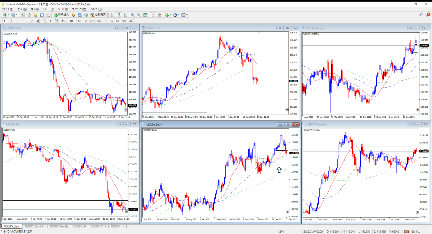
Task: Expand the New Chart dropdown arrow
Action: click(x=8, y=15)
